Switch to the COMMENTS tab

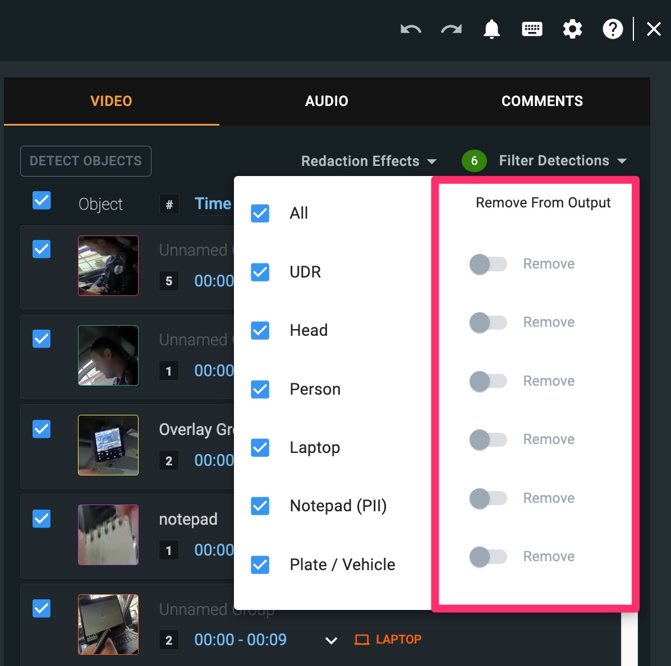(542, 101)
